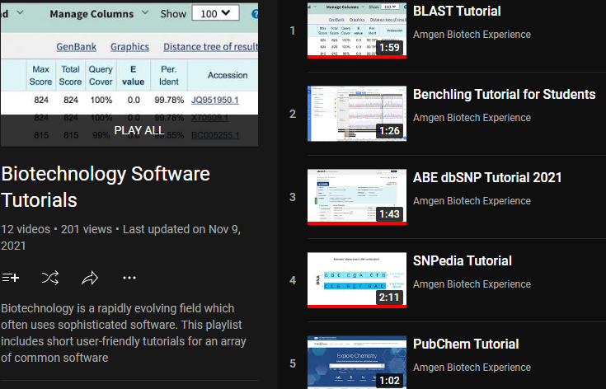Save playlist with the add-to-library icon
Image resolution: width=606 pixels, height=389 pixels.
pyautogui.click(x=11, y=278)
